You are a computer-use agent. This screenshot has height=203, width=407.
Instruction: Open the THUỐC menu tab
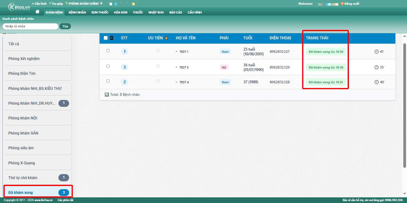(x=138, y=12)
